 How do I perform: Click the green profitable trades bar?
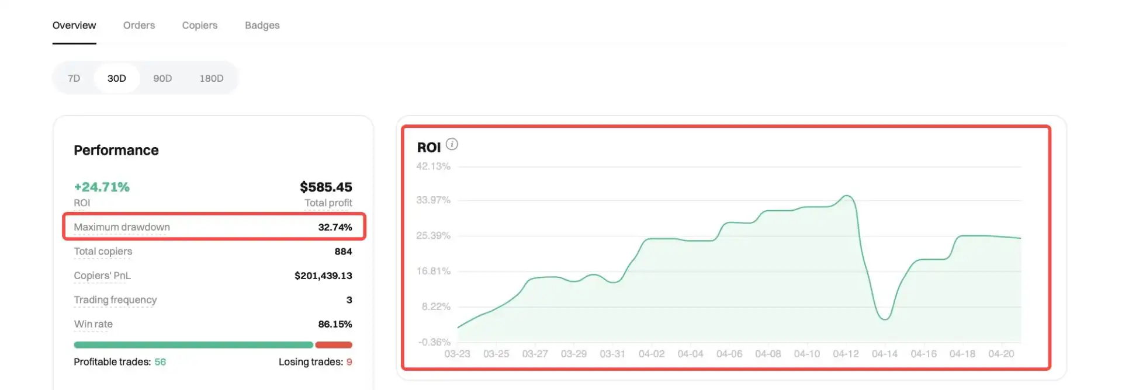point(193,345)
